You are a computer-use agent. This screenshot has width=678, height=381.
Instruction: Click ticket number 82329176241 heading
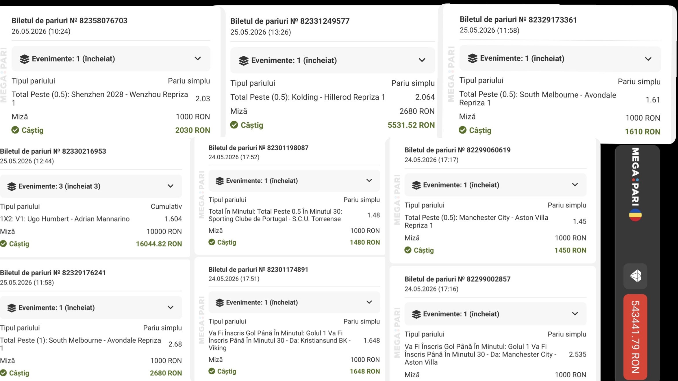[53, 273]
